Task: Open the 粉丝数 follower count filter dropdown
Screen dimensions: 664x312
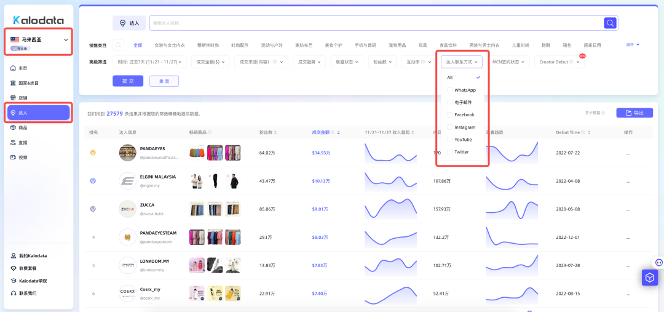Action: (x=382, y=62)
